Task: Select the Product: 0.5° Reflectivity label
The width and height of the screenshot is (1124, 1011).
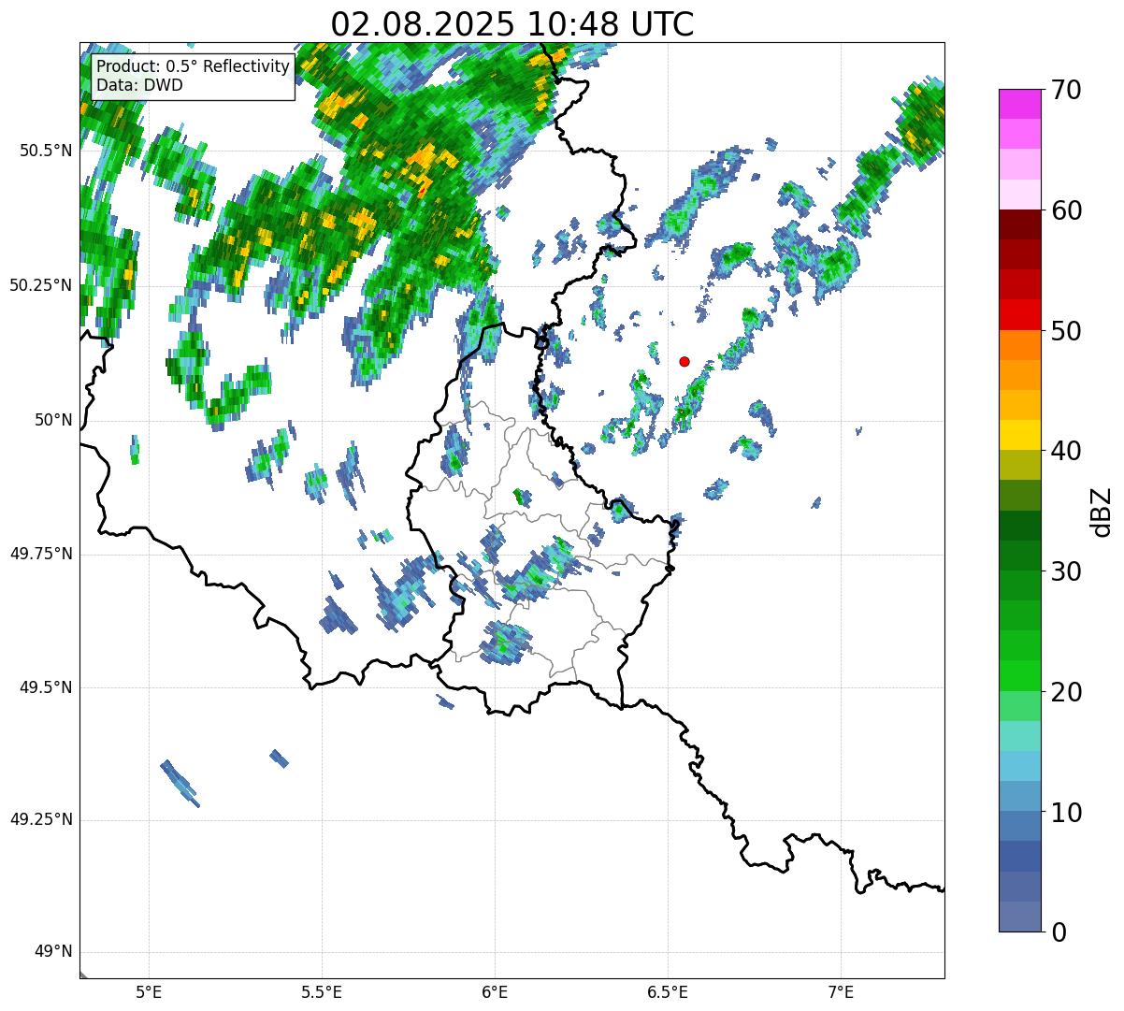Action: tap(194, 67)
